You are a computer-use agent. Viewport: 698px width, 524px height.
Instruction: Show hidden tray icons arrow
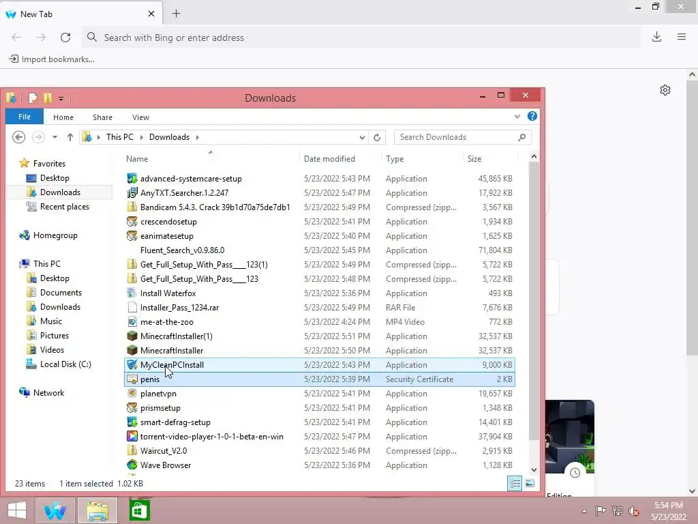(584, 511)
